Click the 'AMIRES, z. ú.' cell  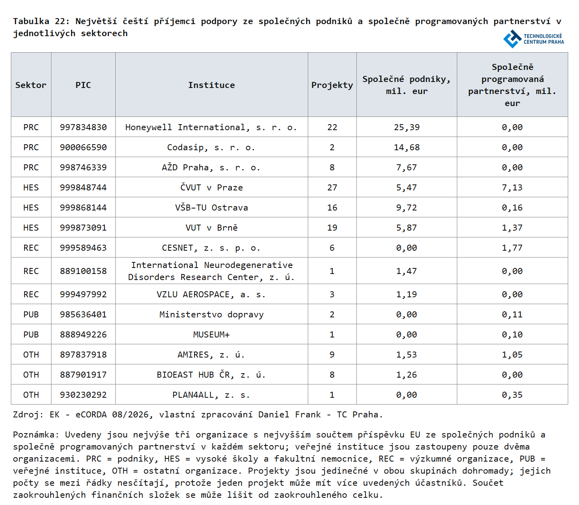211,355
